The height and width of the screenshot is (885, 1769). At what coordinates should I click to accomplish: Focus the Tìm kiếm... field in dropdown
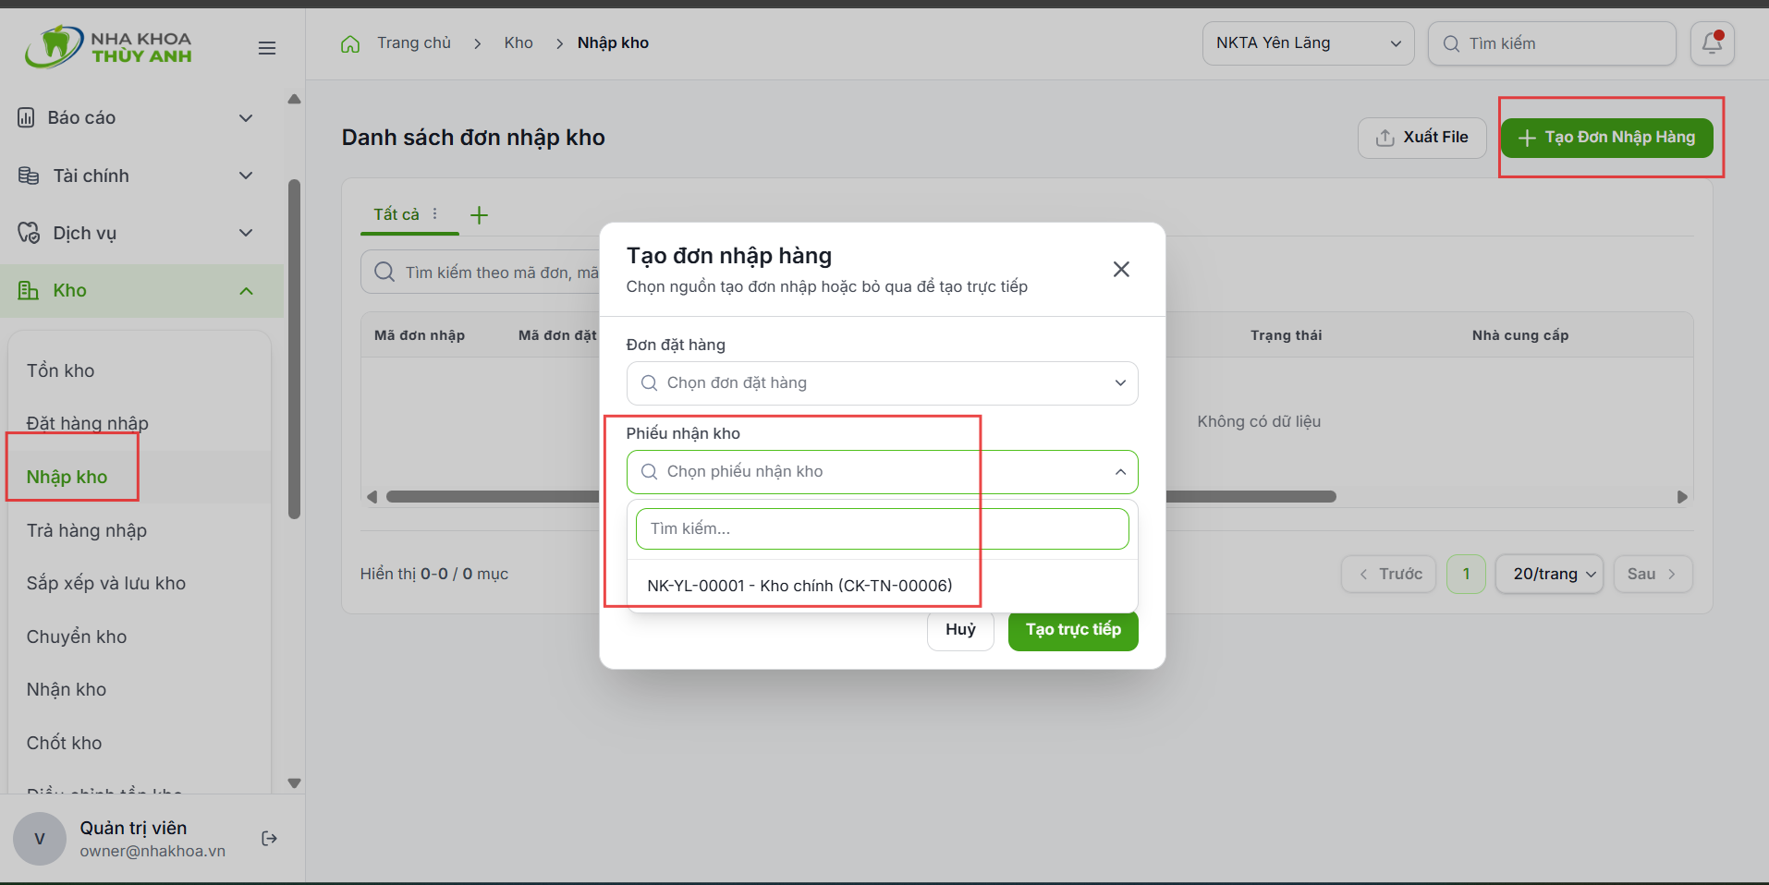882,529
